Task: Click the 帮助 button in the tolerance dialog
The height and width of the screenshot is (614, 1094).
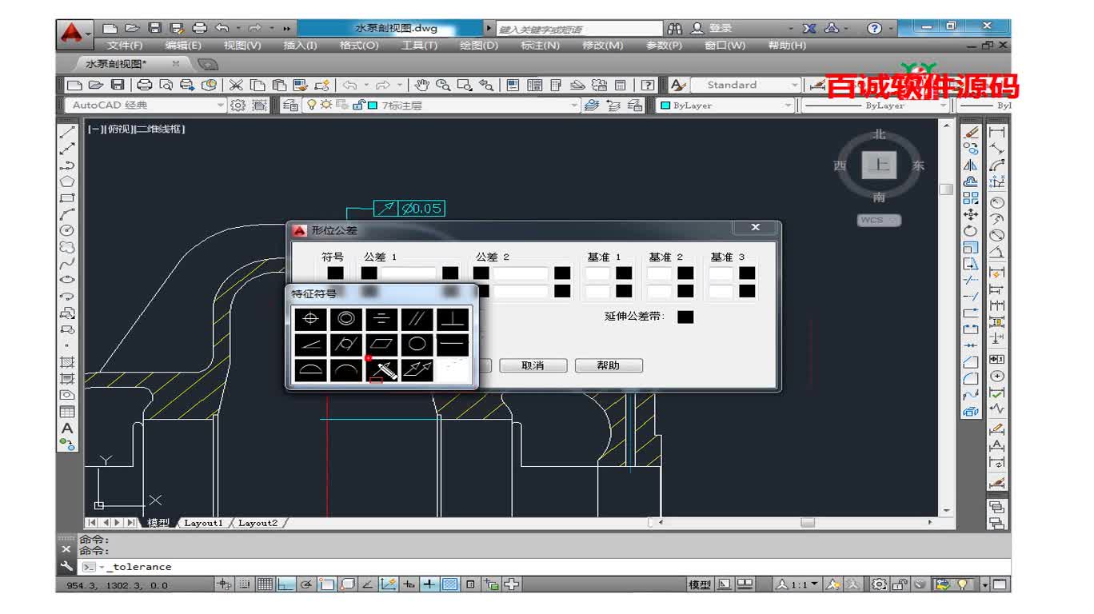Action: pos(609,365)
